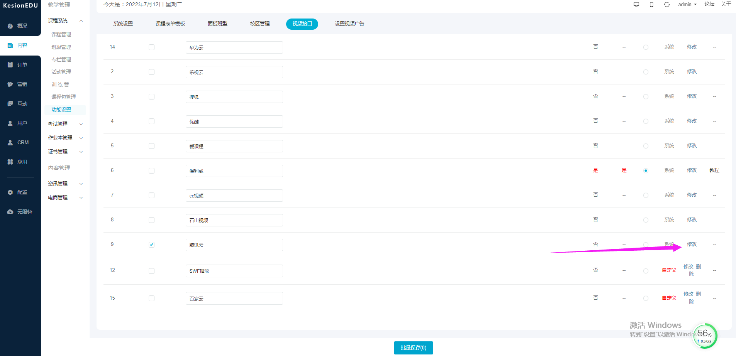Check the checkbox for 华为云 row
The image size is (736, 356).
(x=151, y=47)
